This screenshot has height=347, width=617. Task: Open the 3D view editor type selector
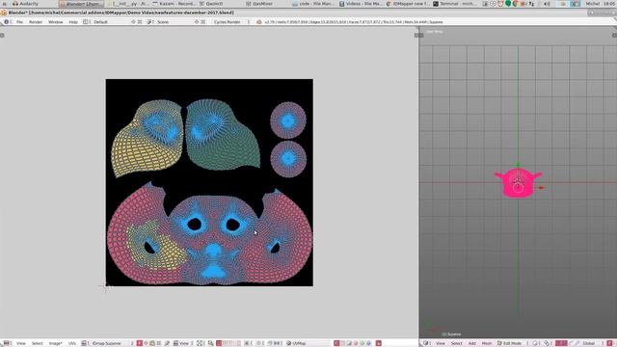[427, 343]
